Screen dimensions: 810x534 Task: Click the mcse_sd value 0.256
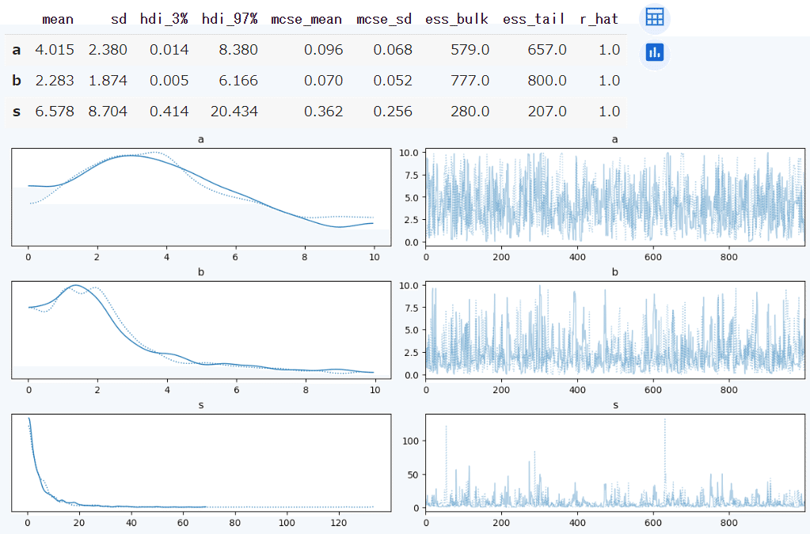point(393,112)
